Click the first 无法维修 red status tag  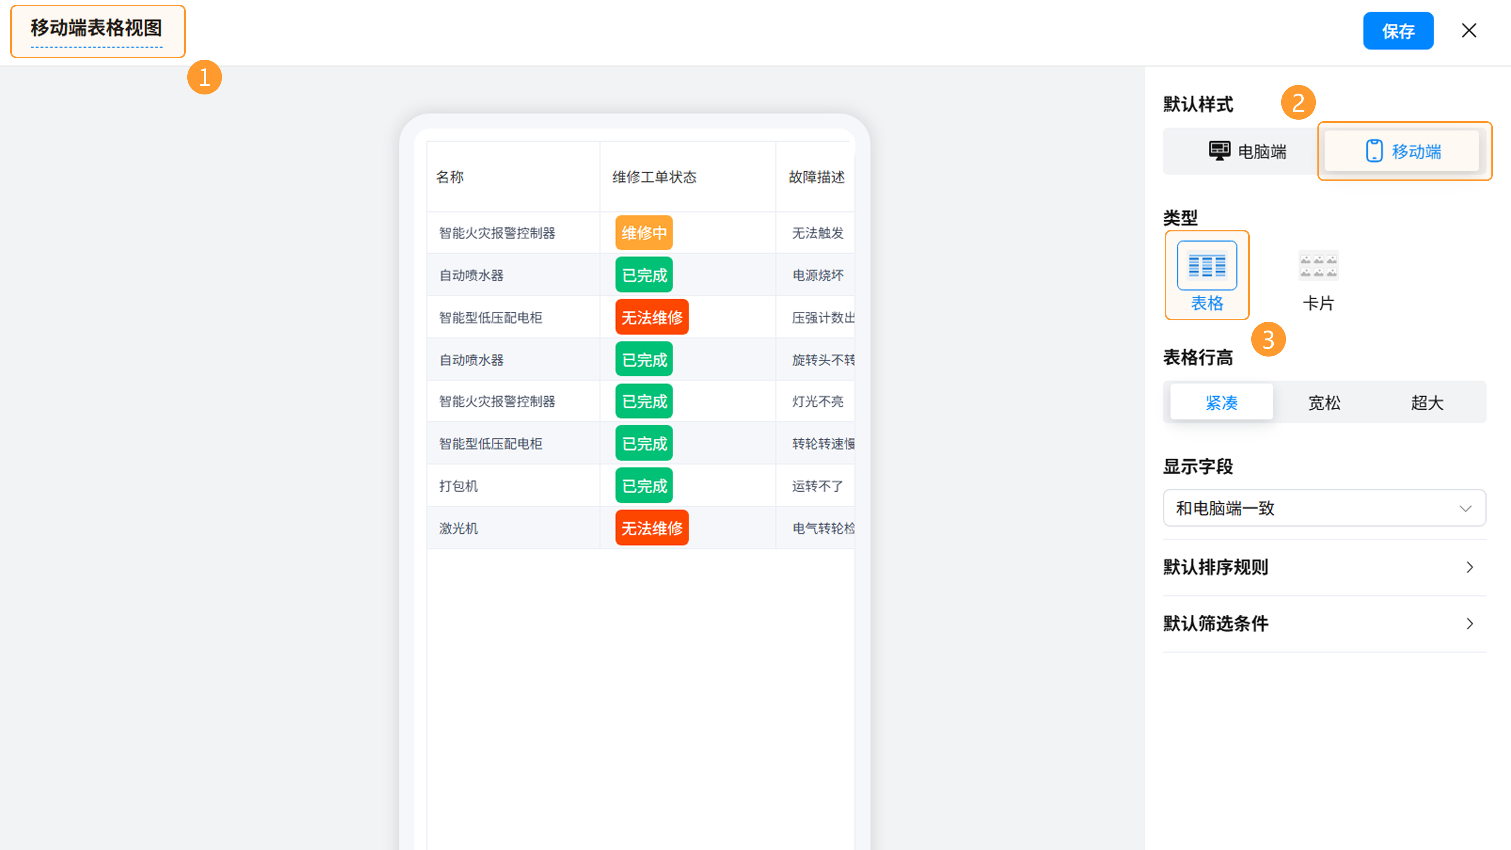point(652,317)
